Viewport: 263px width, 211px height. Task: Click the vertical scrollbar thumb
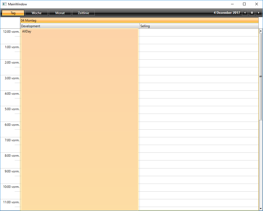pos(261,76)
